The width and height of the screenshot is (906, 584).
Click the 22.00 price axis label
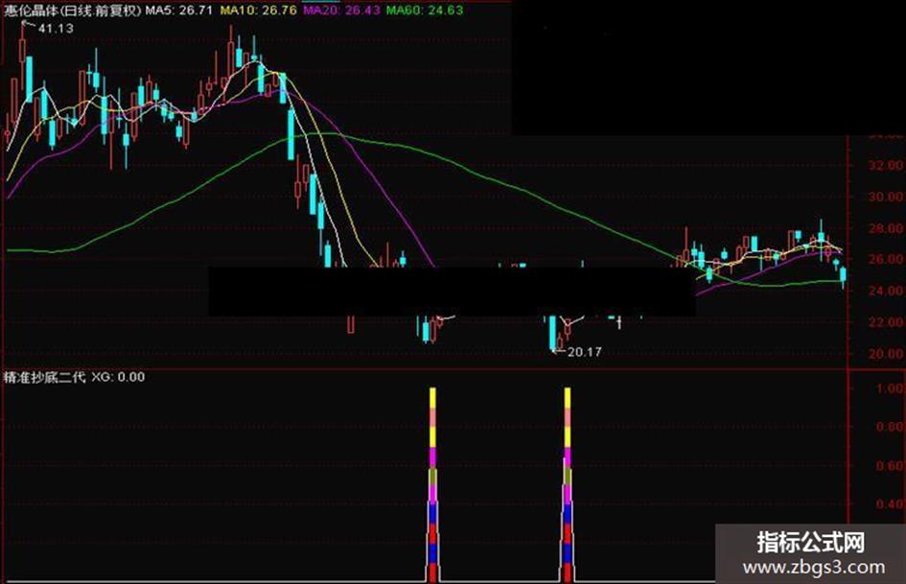(886, 322)
